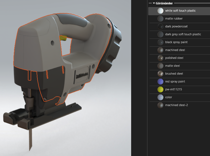210x156 pixels.
Task: Collapse the Görünümler section arrow
Action: click(154, 3)
